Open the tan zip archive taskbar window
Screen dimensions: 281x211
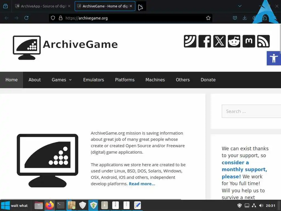(x=105, y=206)
